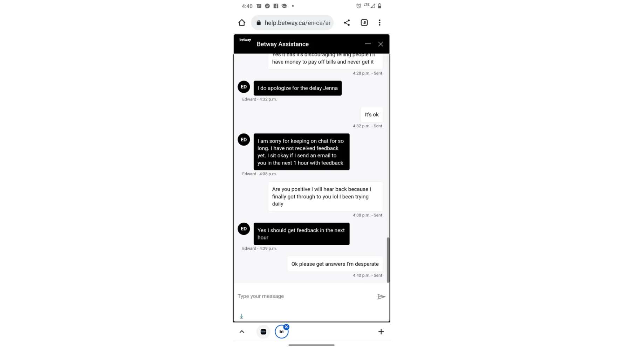This screenshot has width=623, height=350.
Task: Focus the Type your message field
Action: pos(305,296)
